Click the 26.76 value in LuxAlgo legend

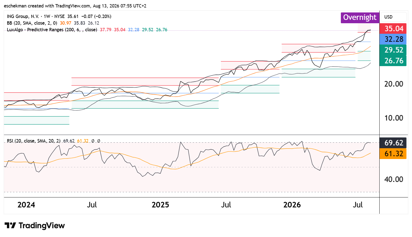(x=162, y=30)
